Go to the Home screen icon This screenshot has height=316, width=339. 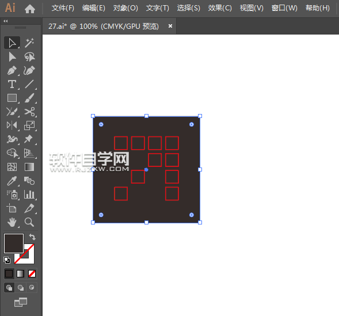(x=30, y=9)
